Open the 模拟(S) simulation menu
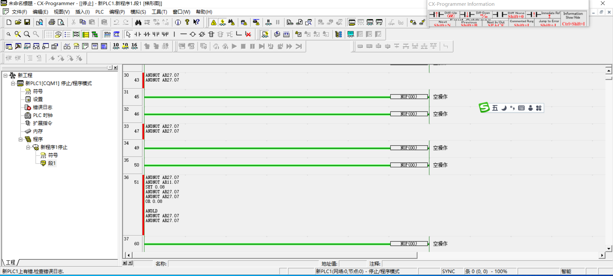Viewport: 613px width, 276px height. (138, 12)
